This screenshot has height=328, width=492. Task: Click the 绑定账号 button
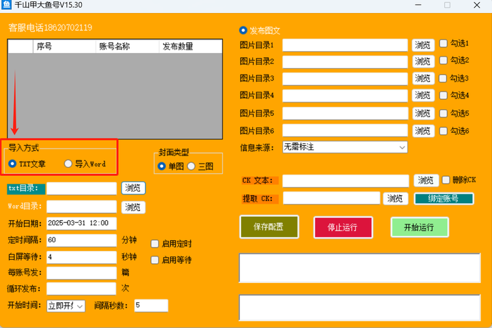(x=443, y=198)
